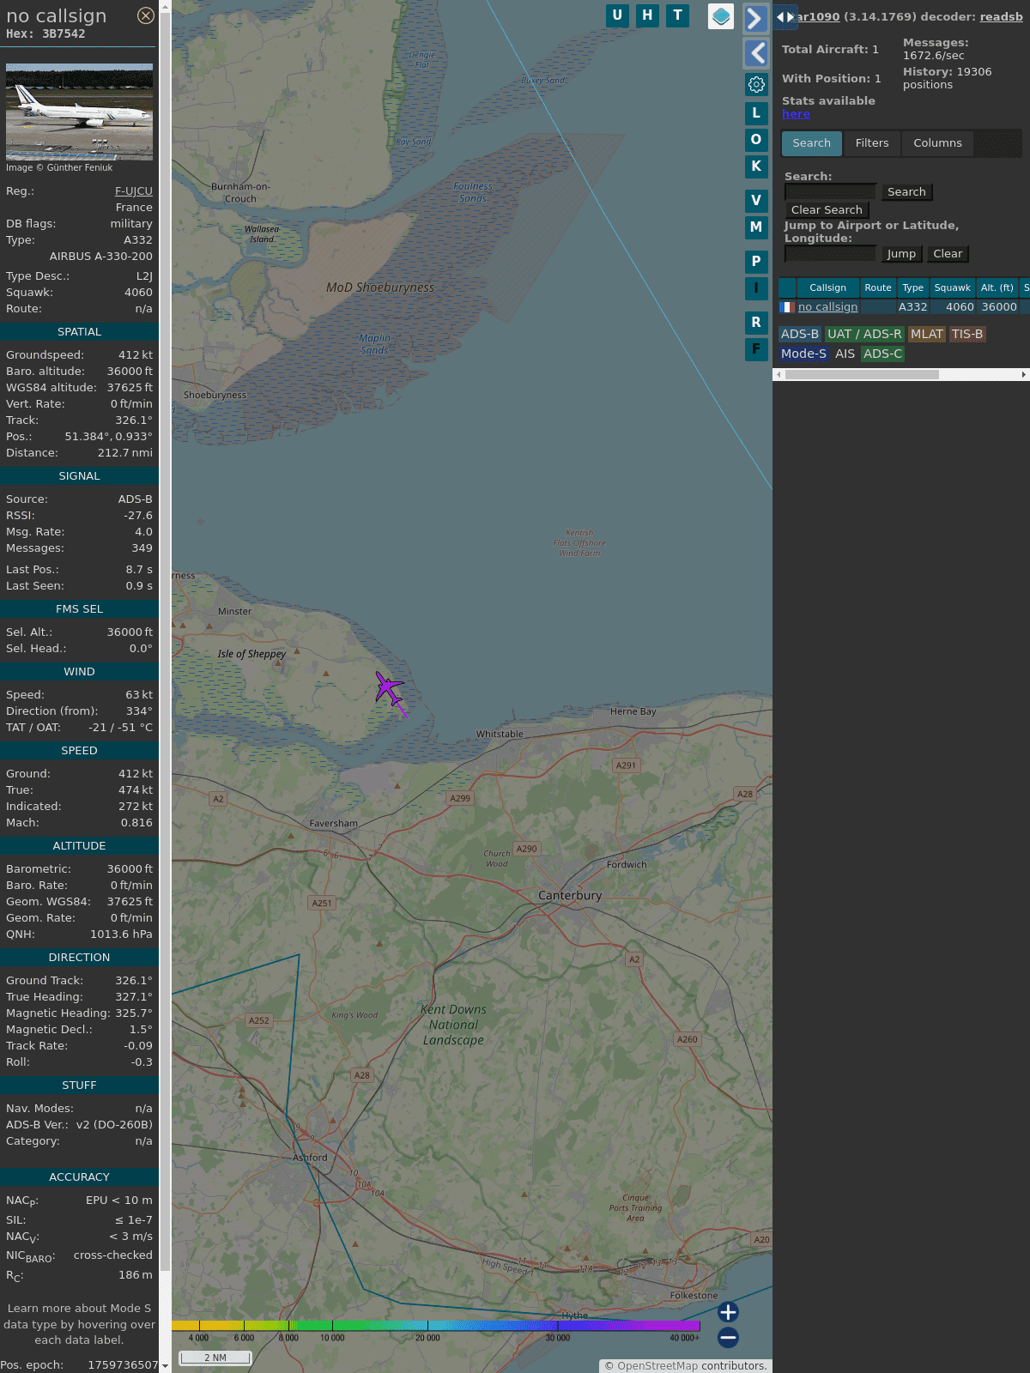Viewport: 1030px width, 1373px height.
Task: Sort by Callsign column header
Action: pyautogui.click(x=827, y=288)
